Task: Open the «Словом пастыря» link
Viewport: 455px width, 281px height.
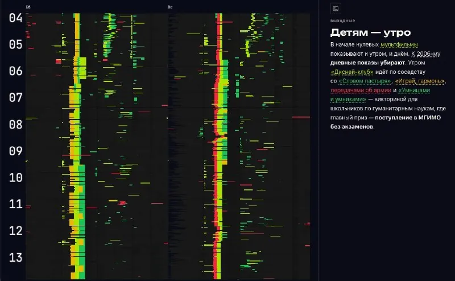Action: [365, 81]
